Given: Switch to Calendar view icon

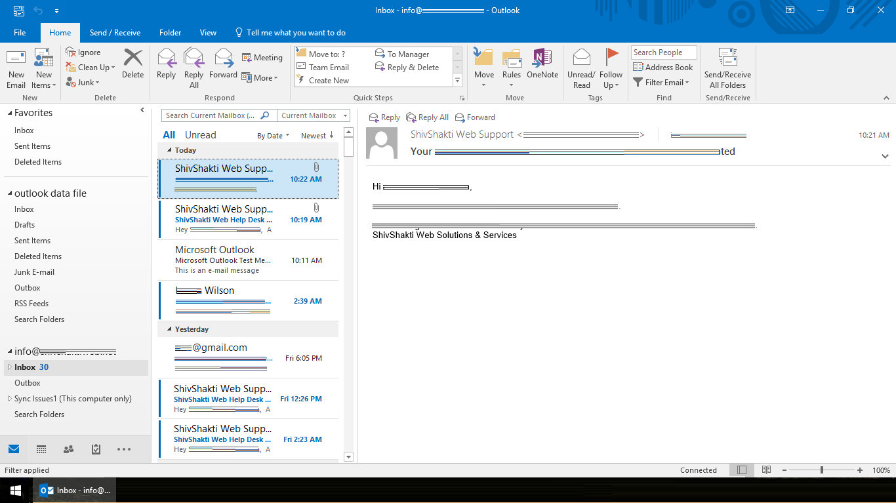Looking at the screenshot, I should [x=41, y=449].
